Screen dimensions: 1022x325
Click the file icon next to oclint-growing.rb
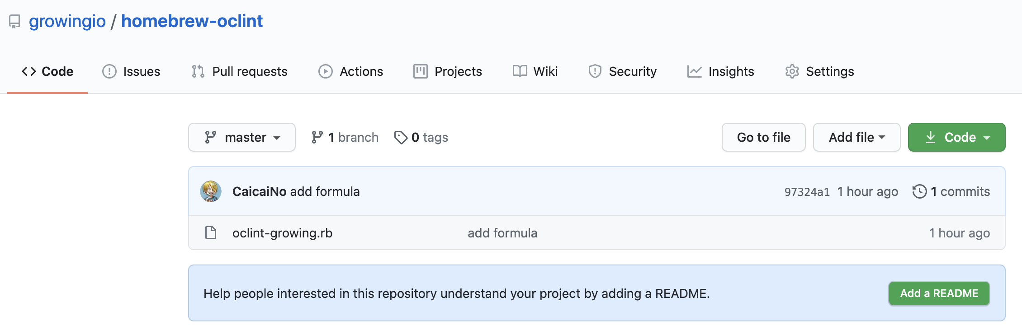(211, 233)
